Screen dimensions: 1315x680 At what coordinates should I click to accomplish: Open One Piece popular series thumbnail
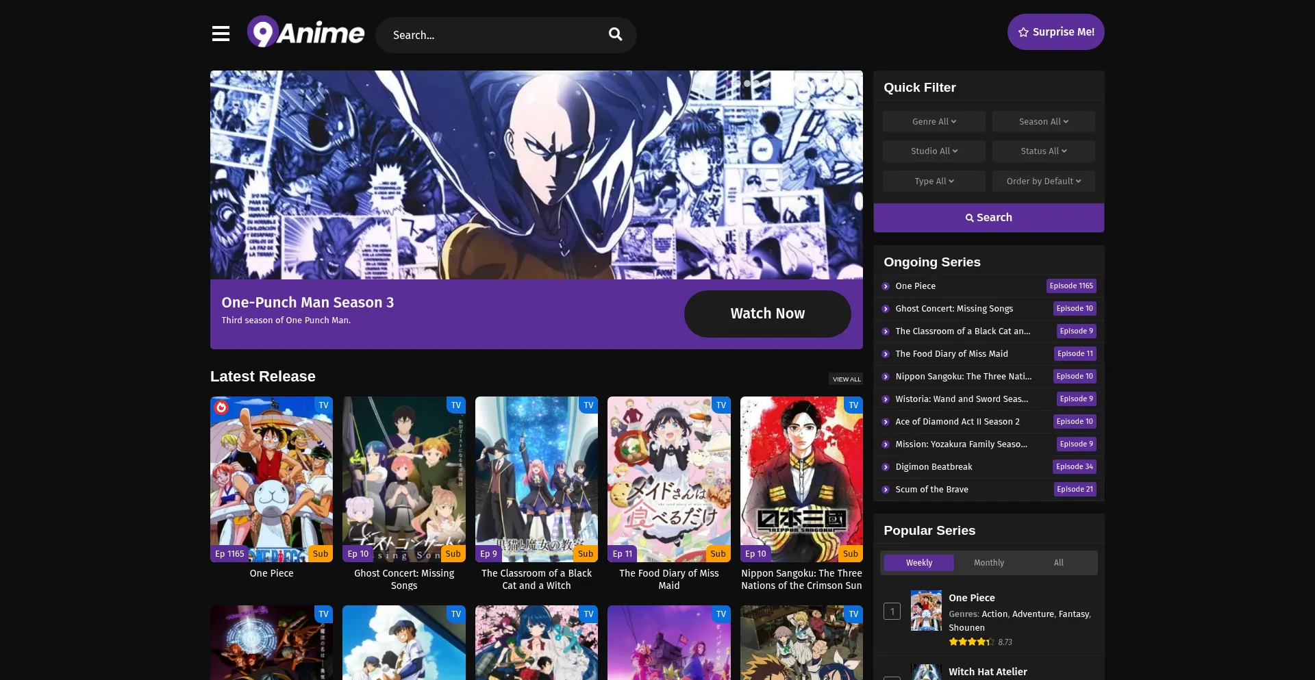point(926,610)
